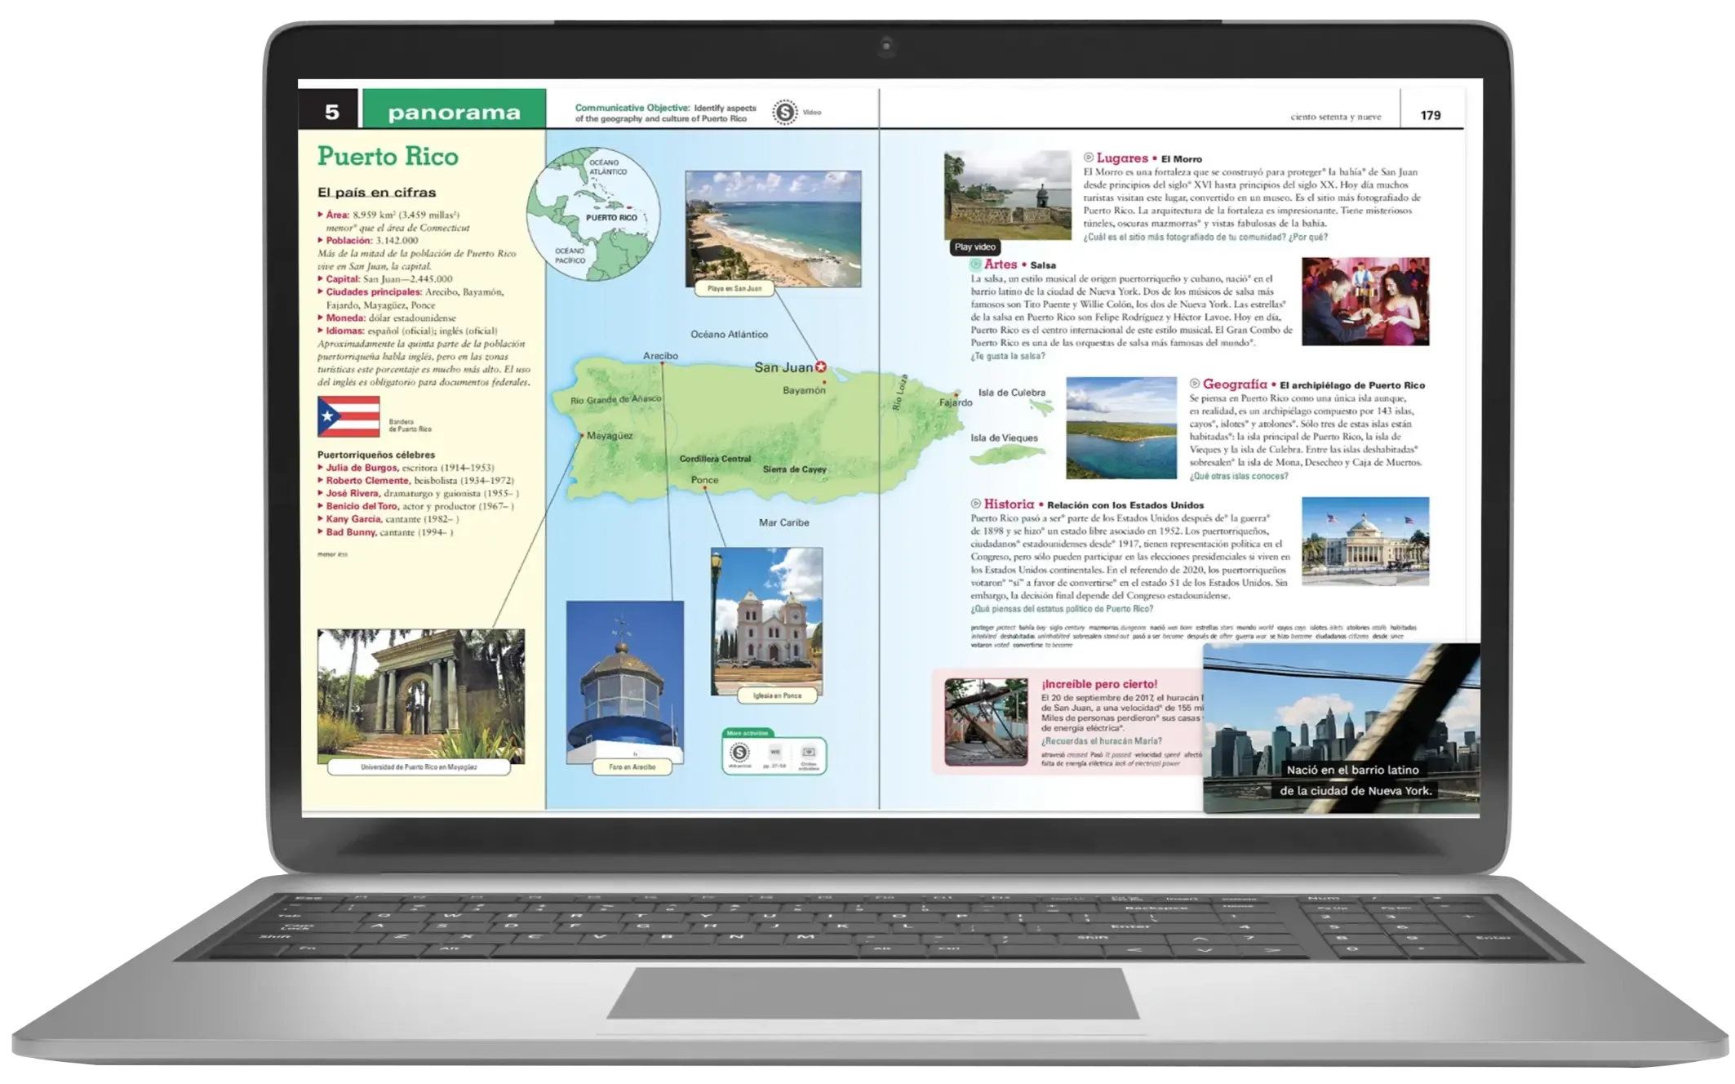Click '¿Recuerdas el huracán María?' question
Viewport: 1735px width, 1084px height.
(x=1101, y=741)
